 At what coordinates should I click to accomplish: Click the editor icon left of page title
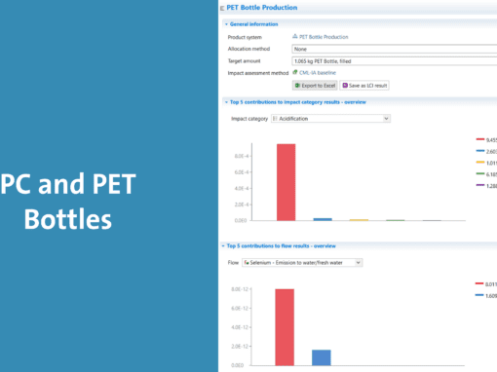tap(222, 8)
